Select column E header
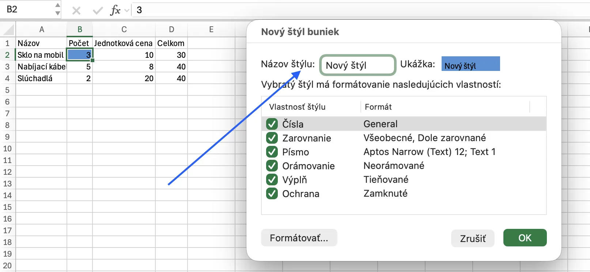 [211, 29]
